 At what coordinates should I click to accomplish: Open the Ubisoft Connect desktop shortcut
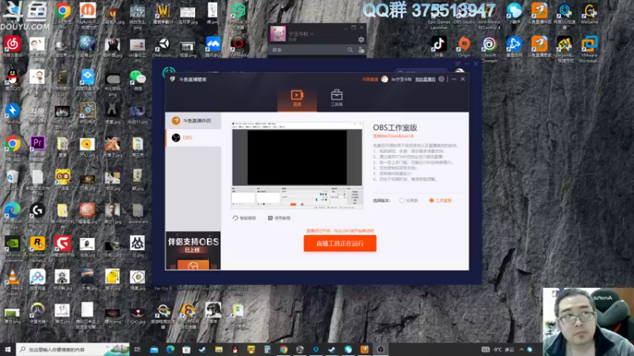click(489, 48)
